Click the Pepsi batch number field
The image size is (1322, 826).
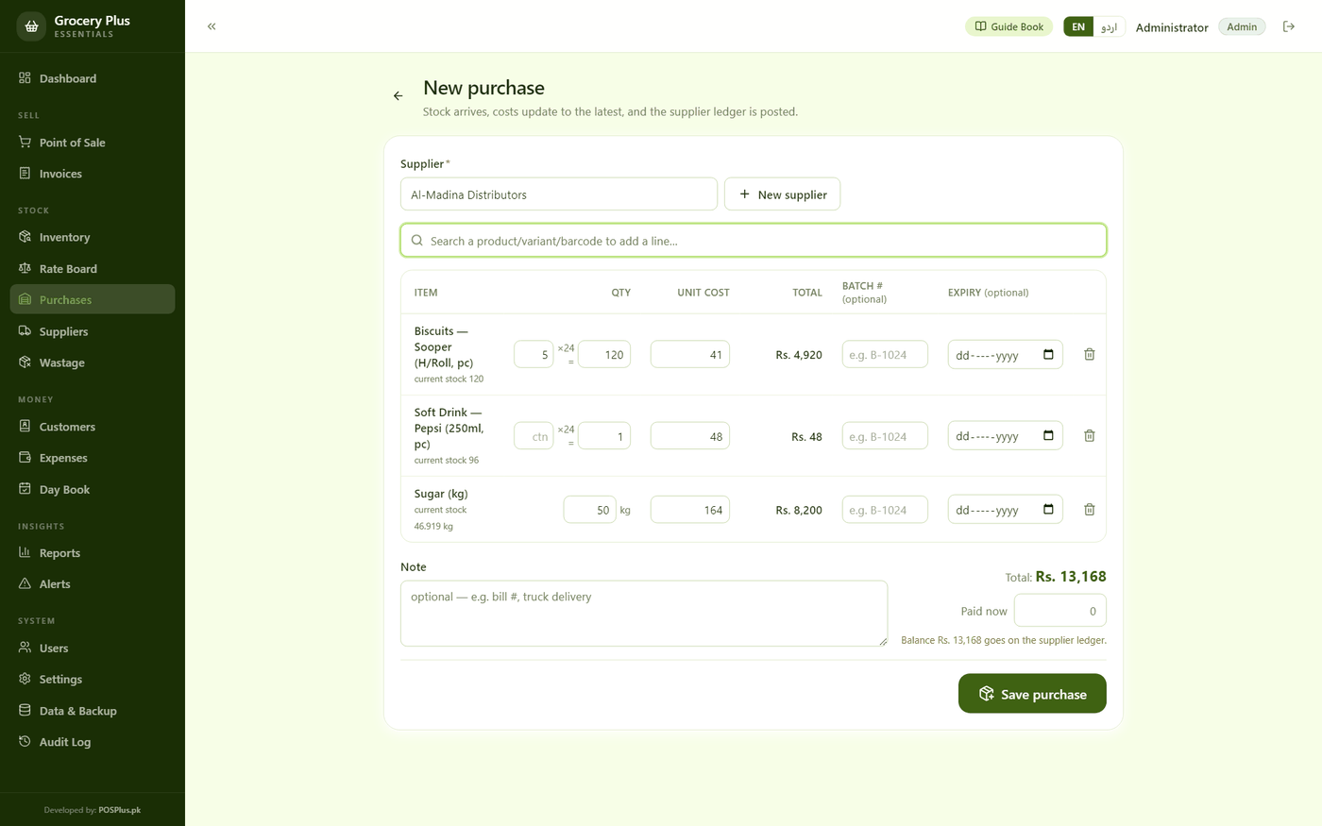pos(885,436)
